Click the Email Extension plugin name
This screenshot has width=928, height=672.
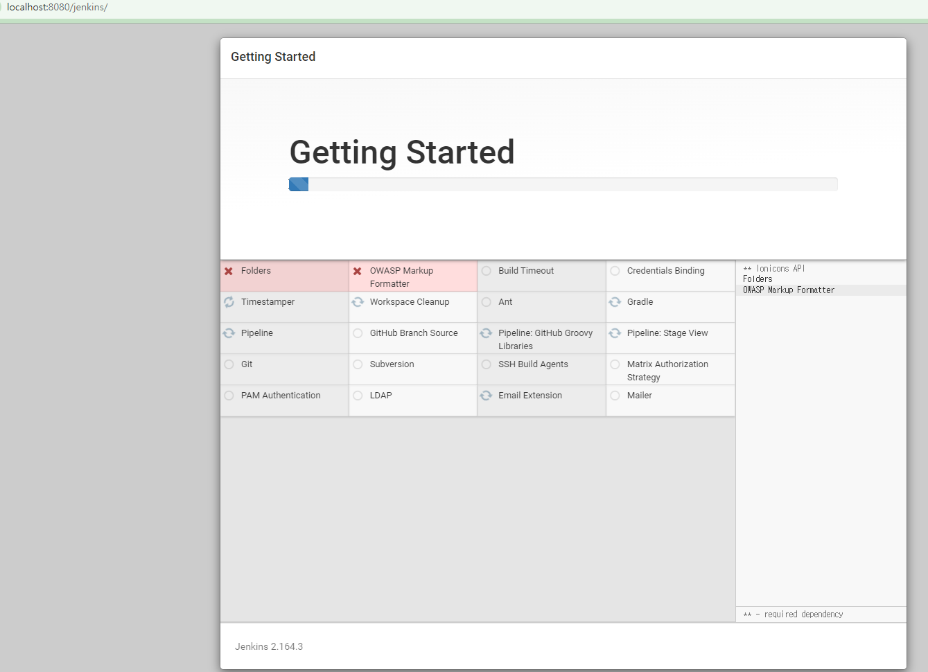[530, 396]
